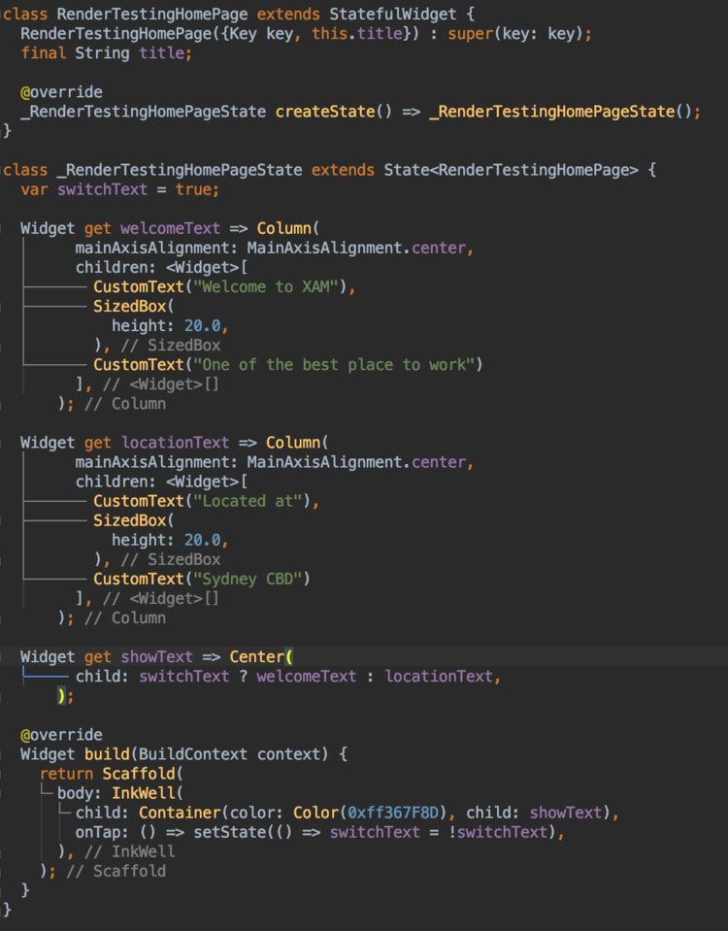Place cursor on 'this.title' constructor parameter
728x931 pixels.
(x=357, y=33)
